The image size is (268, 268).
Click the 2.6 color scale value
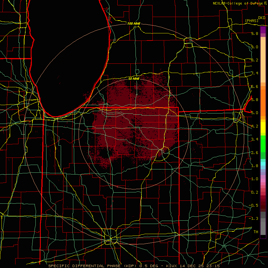pos(255,152)
